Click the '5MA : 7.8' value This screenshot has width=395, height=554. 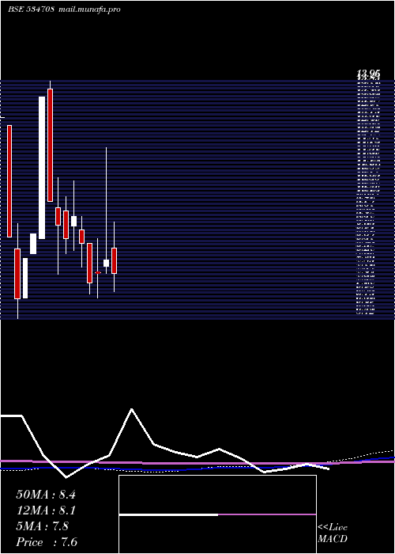(x=43, y=526)
